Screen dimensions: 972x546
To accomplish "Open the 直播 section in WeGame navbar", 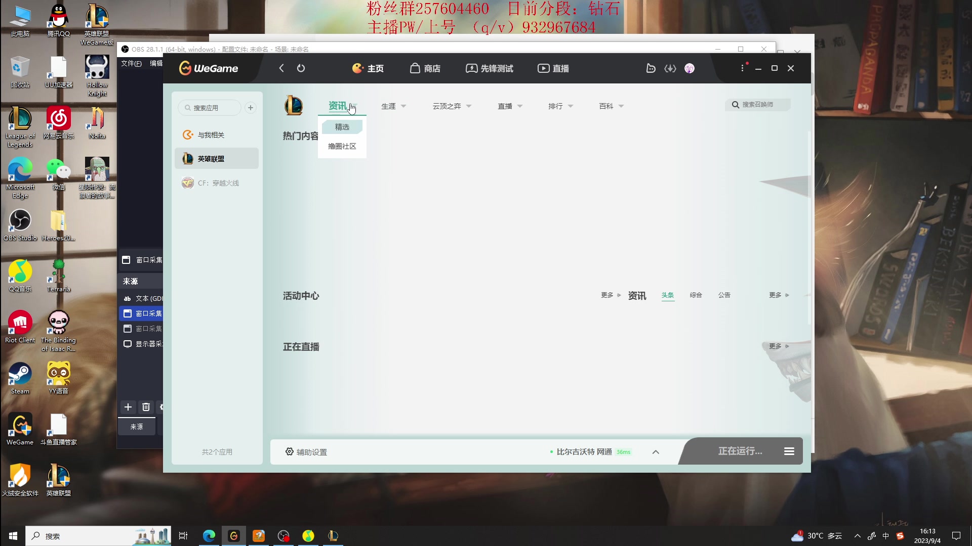I will point(553,68).
